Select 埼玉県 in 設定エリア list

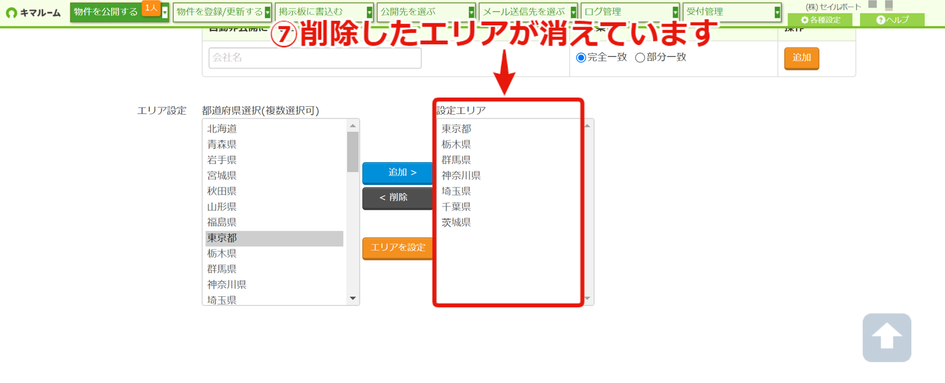[x=509, y=191]
